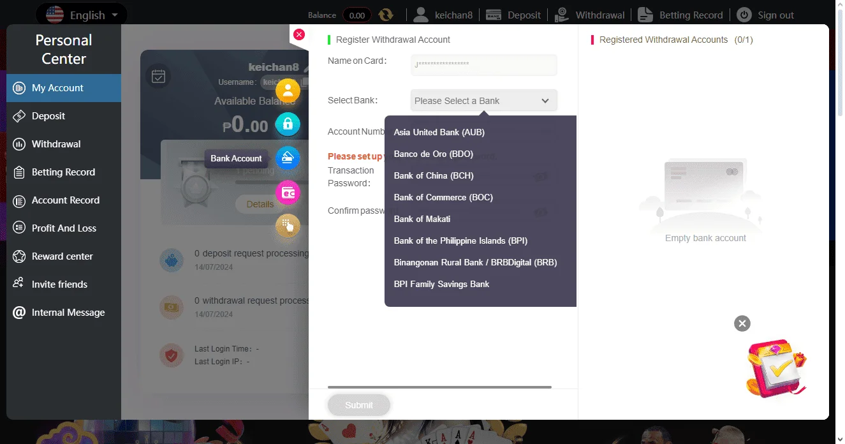Go to Withdrawal label in sidebar
Viewport: 845px width, 444px height.
[56, 144]
